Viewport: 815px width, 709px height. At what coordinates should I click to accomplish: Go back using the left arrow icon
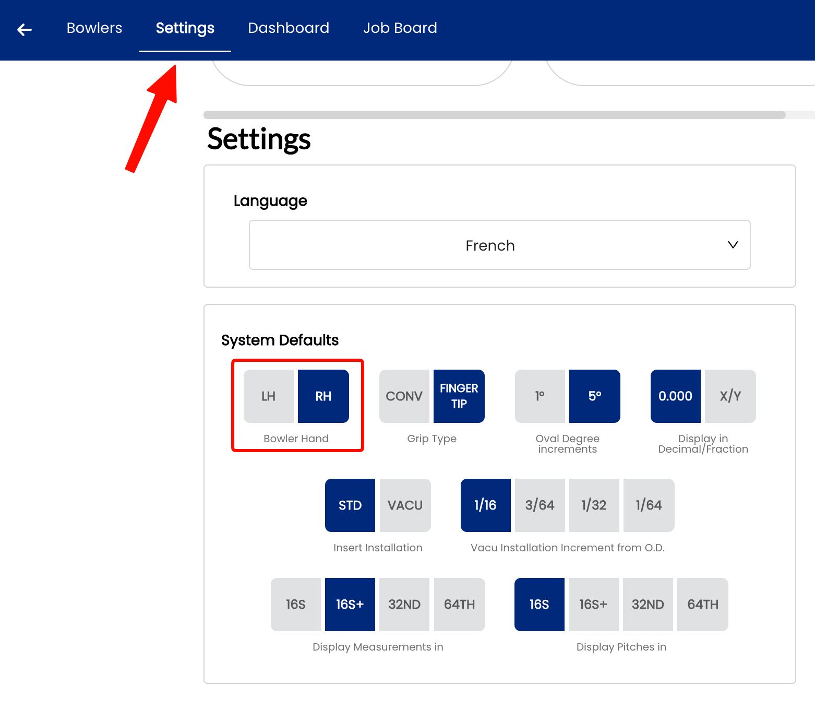25,30
